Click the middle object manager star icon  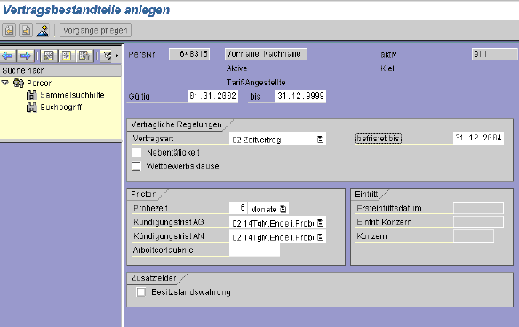67,56
